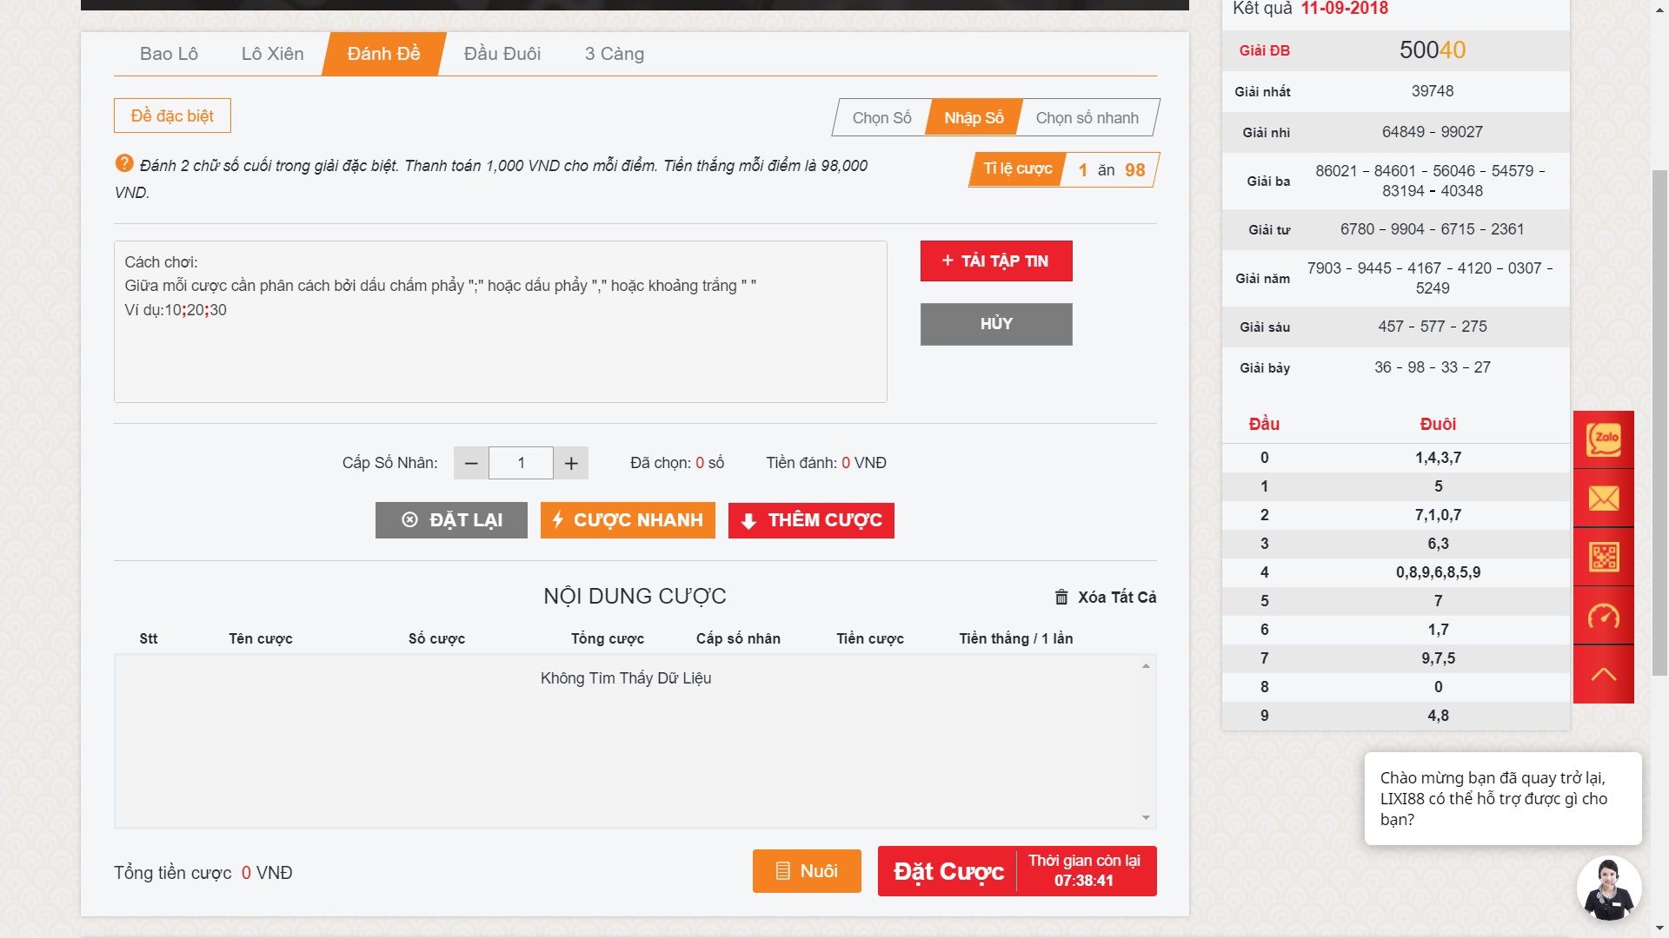Click the speedometer icon in sidebar

pyautogui.click(x=1604, y=616)
